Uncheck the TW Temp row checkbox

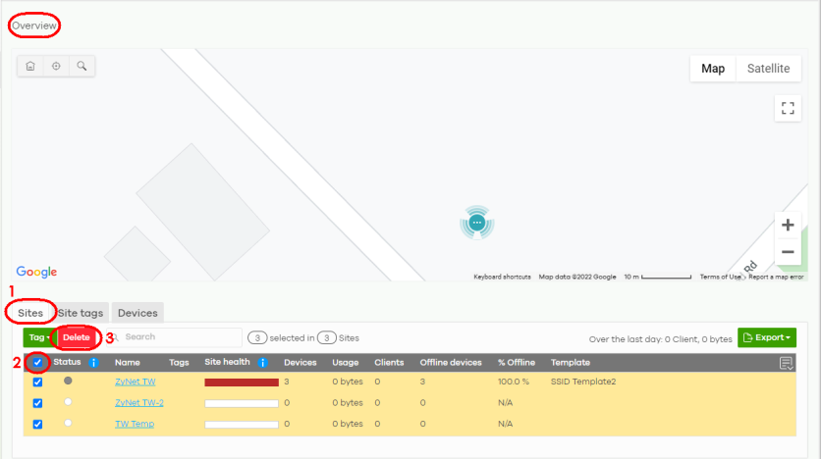37,424
